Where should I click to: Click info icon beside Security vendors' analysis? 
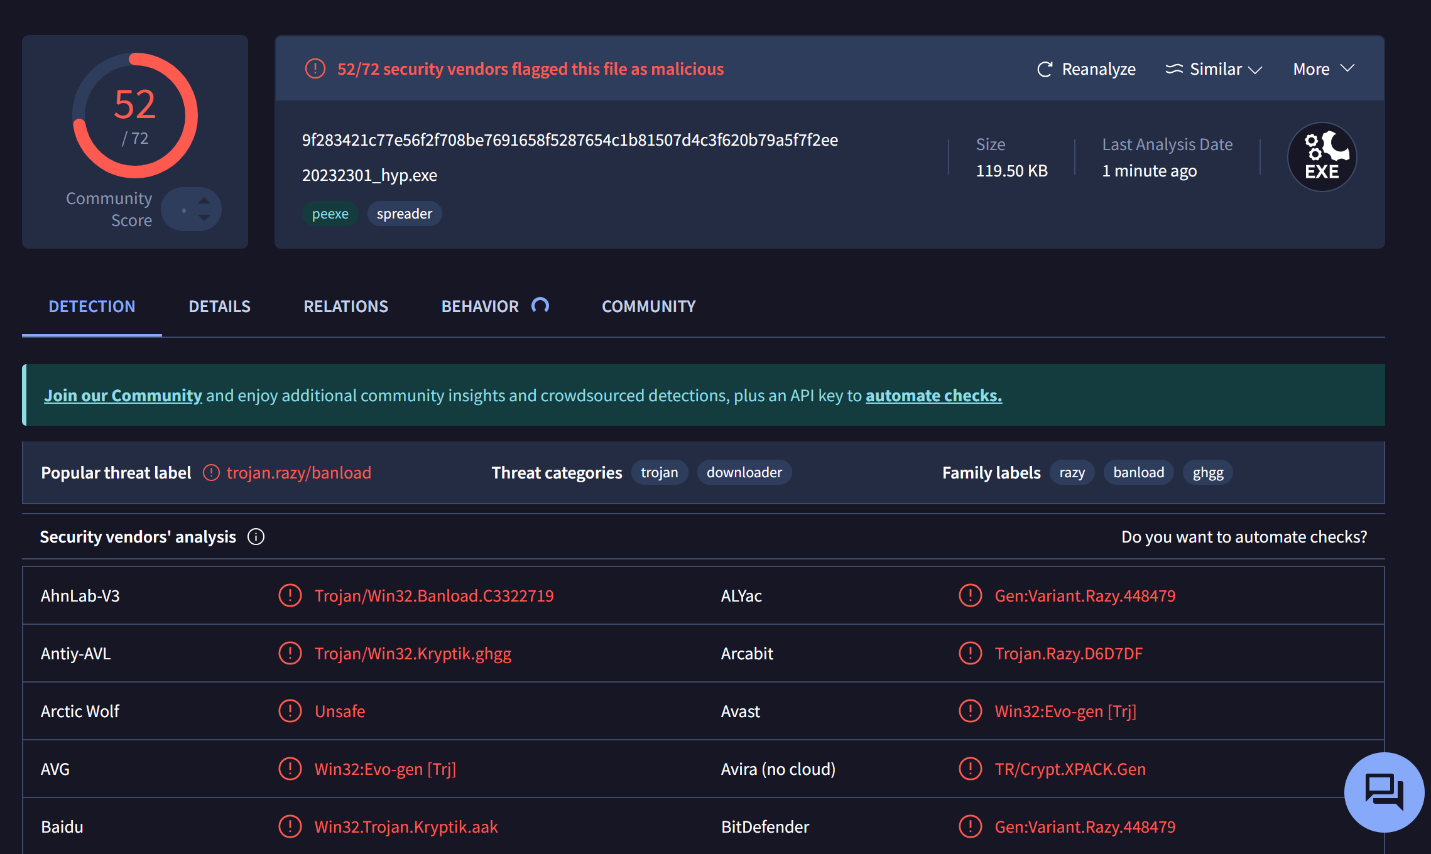256,537
